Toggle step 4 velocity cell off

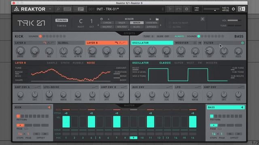pyautogui.click(x=91, y=122)
